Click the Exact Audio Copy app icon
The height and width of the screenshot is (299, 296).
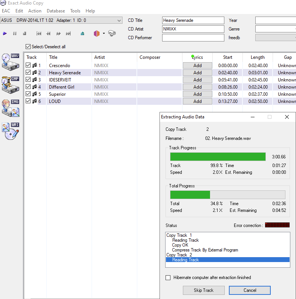(x=3, y=3)
